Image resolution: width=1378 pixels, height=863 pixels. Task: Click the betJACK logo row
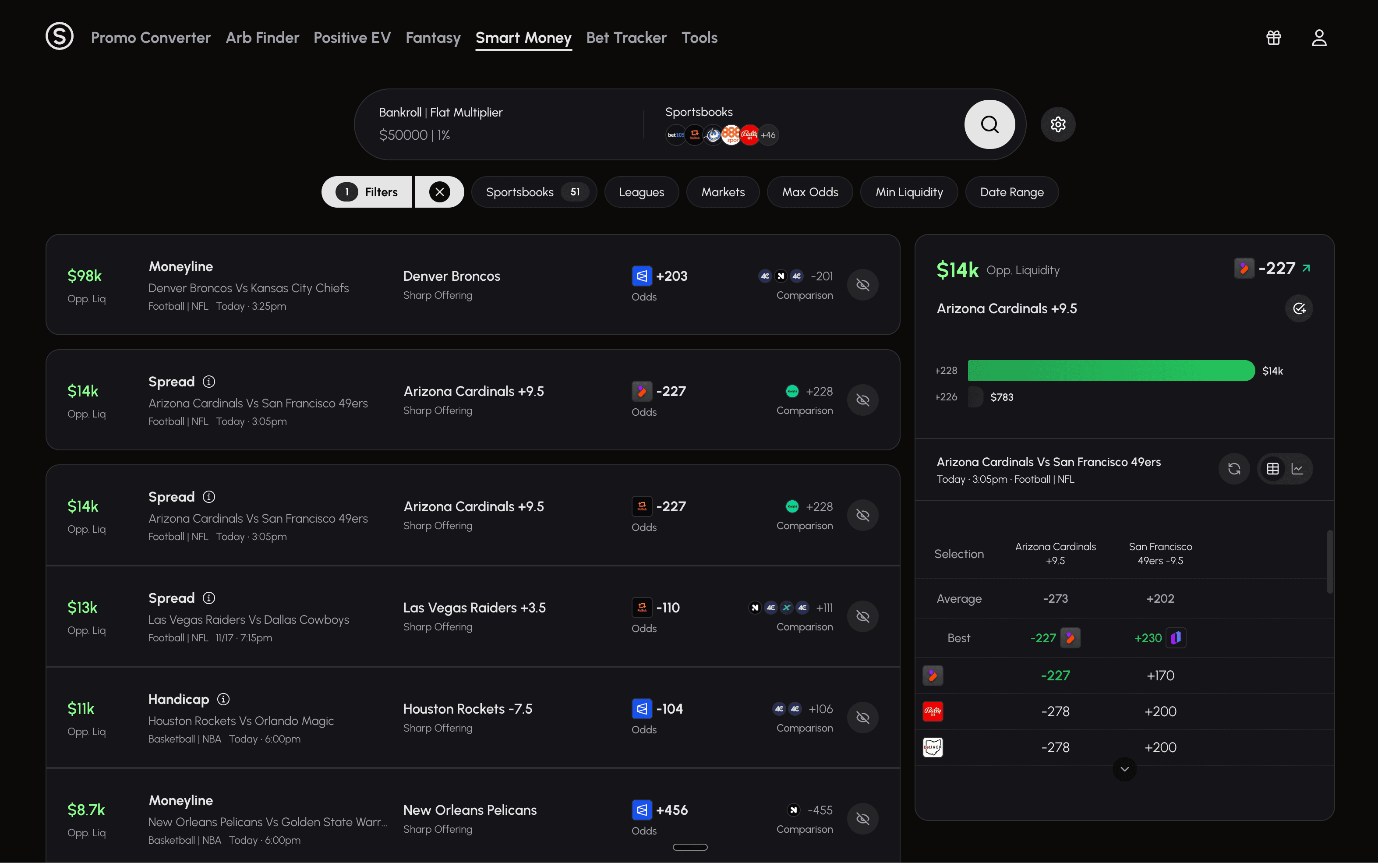pyautogui.click(x=933, y=747)
